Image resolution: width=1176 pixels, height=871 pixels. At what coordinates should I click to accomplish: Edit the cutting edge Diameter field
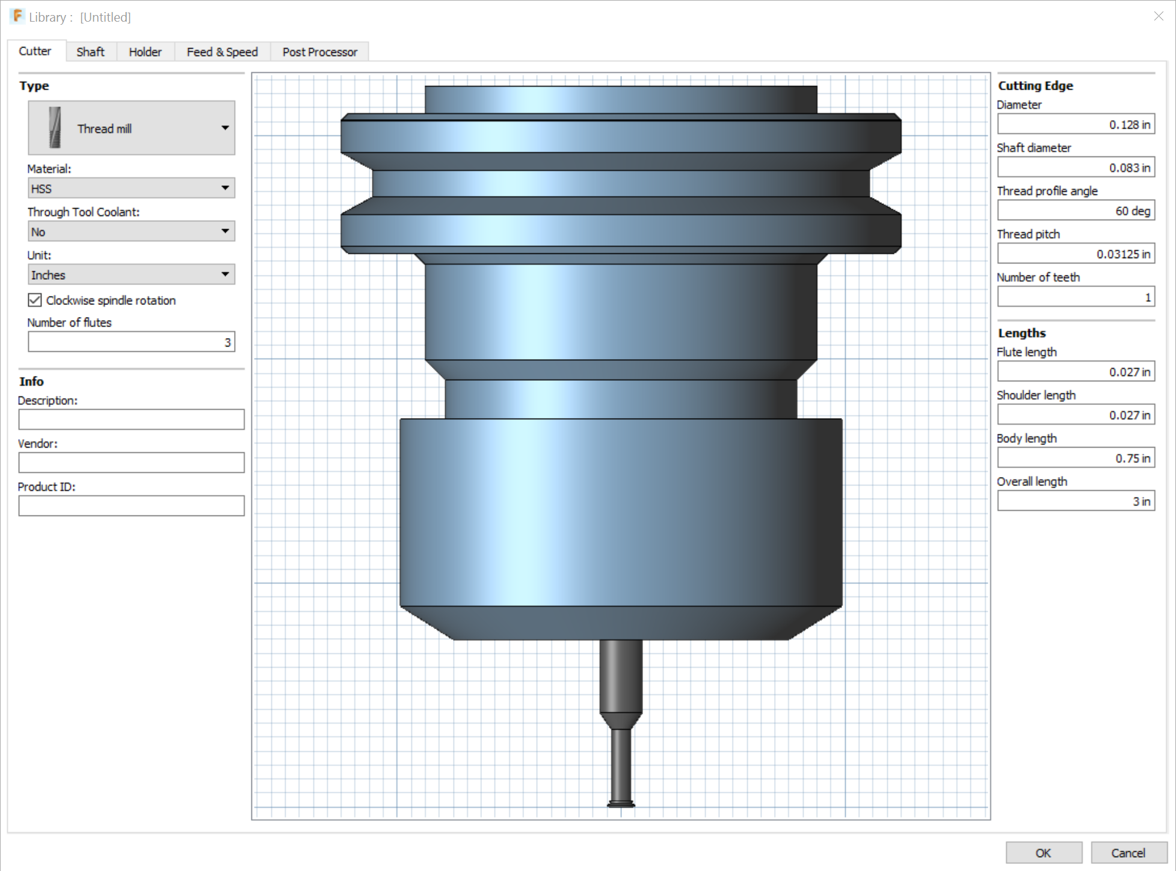1076,125
